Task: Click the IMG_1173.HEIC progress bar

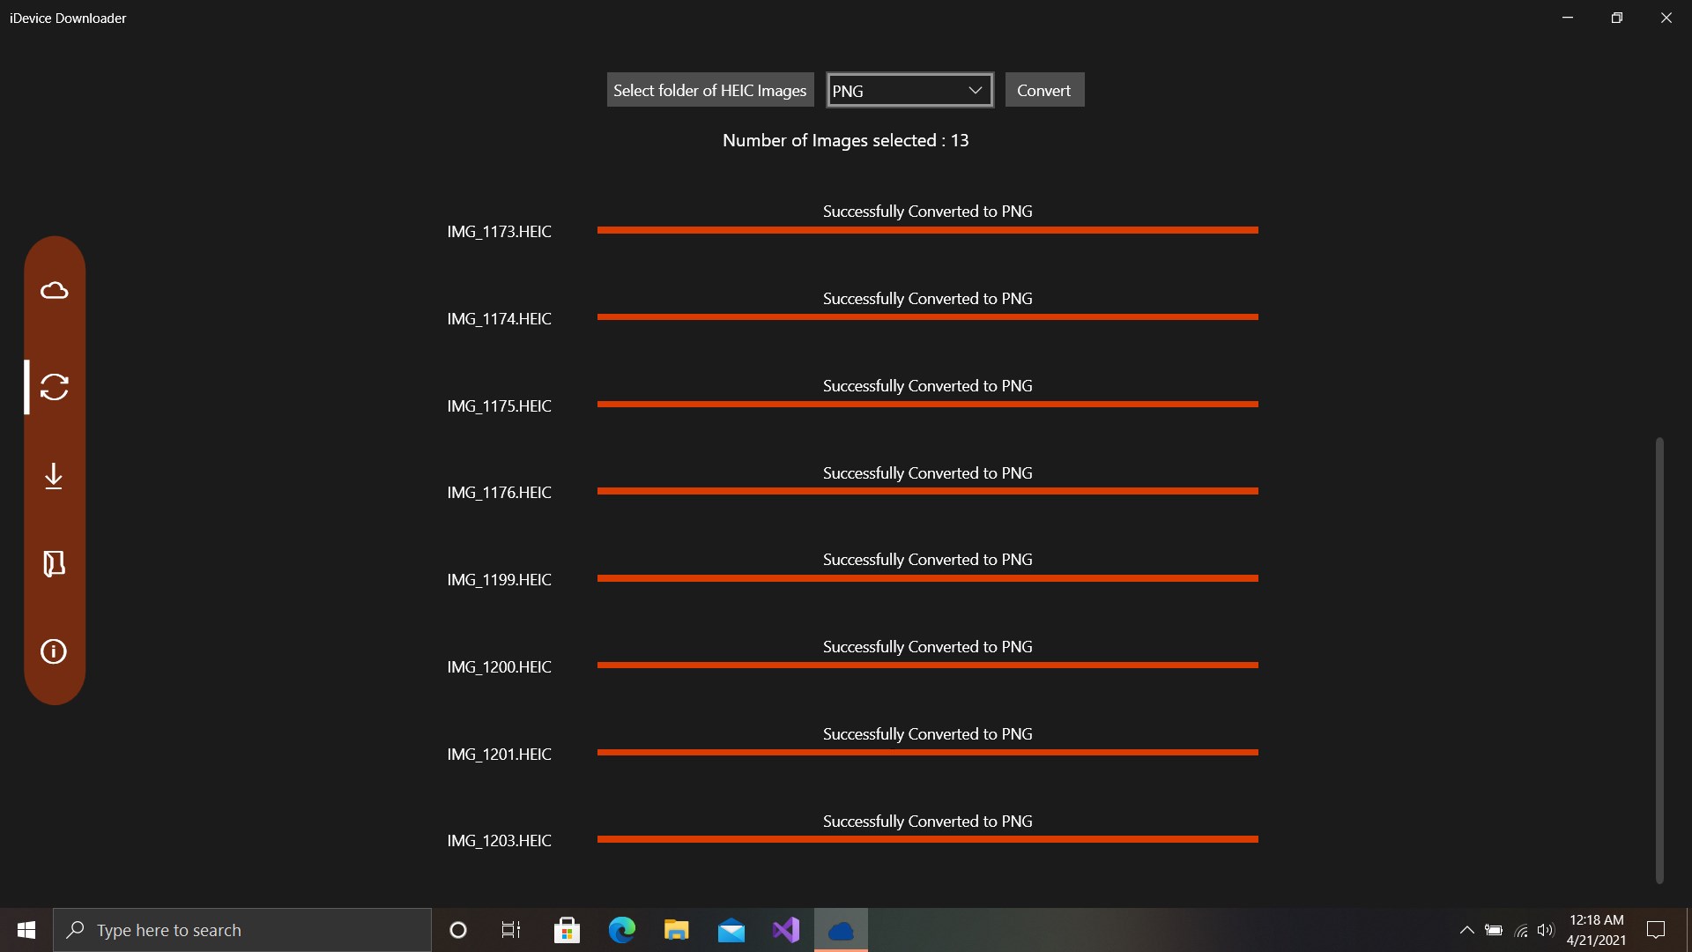Action: tap(927, 230)
